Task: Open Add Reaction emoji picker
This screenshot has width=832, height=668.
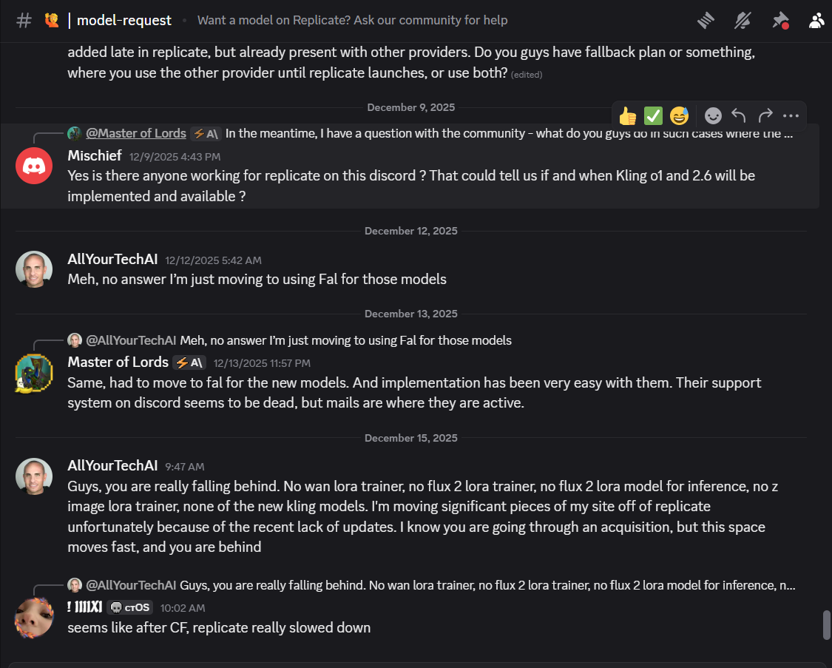Action: (712, 116)
